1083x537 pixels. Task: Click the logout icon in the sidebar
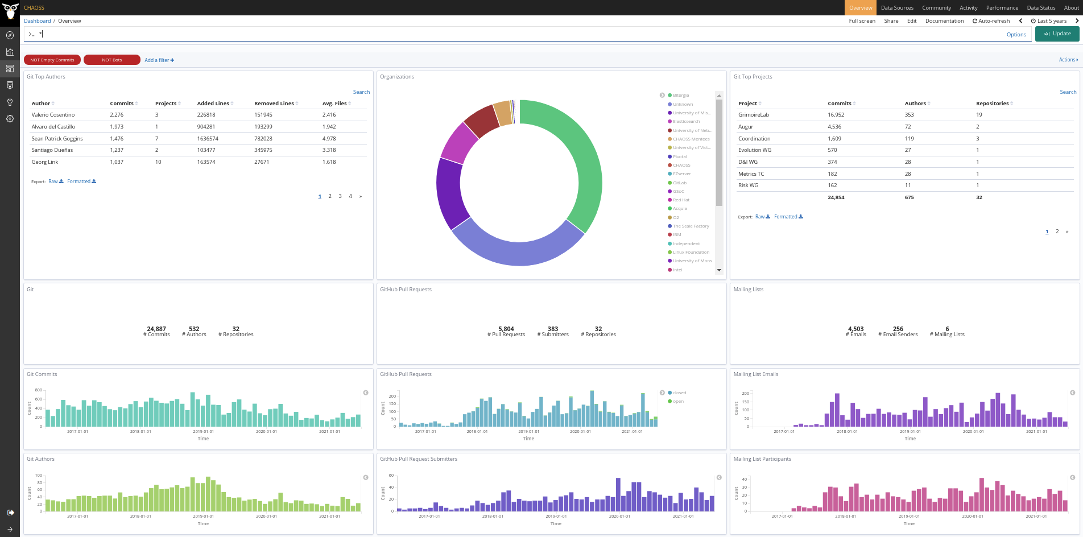[10, 513]
